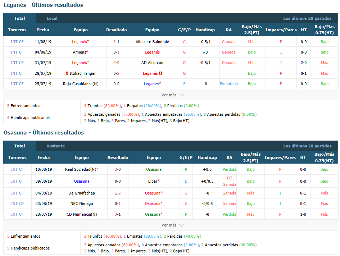Click the '5 Handicaps publicados' summary label
The height and width of the screenshot is (256, 340).
[x=28, y=248]
